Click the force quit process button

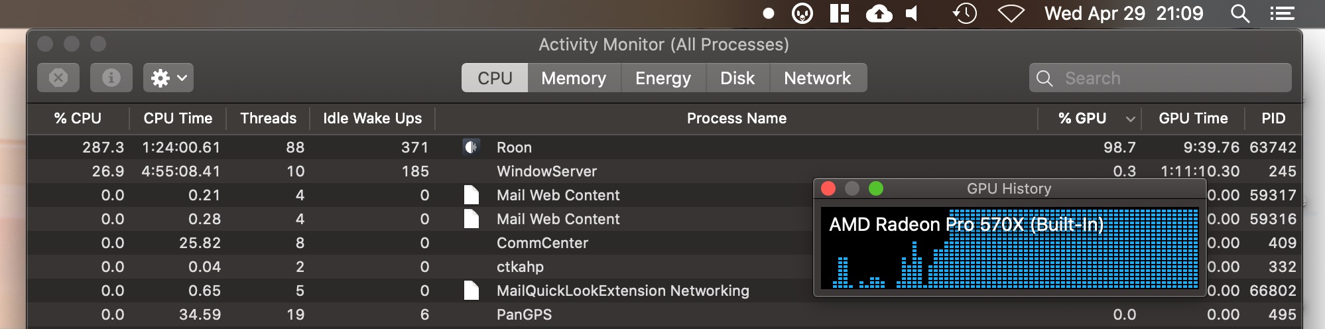click(58, 78)
